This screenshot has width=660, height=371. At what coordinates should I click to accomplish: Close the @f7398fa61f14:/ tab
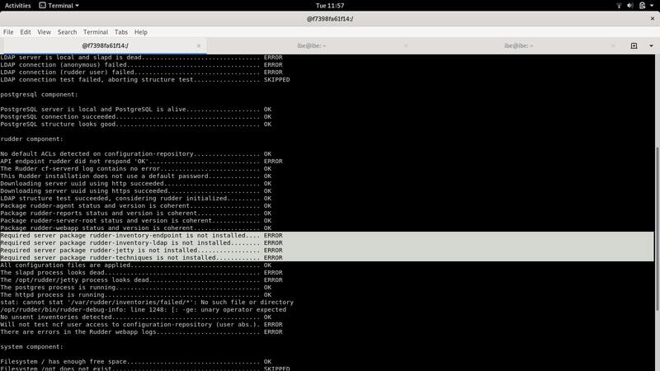(x=199, y=45)
